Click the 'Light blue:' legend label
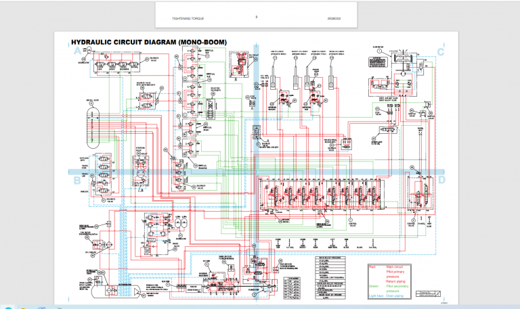The height and width of the screenshot is (309, 520). 376,295
